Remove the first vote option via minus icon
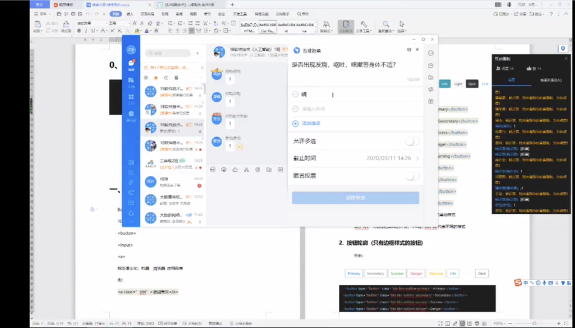Viewport: 575px width, 328px height. tap(295, 94)
